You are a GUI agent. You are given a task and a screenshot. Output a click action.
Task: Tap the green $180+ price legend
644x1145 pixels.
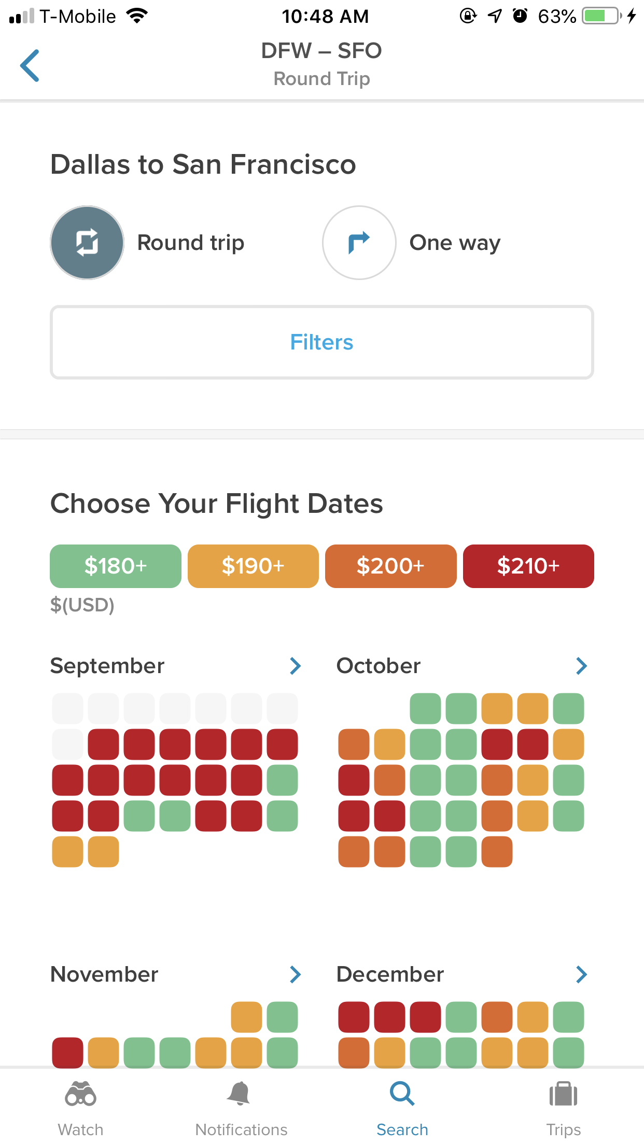(116, 566)
